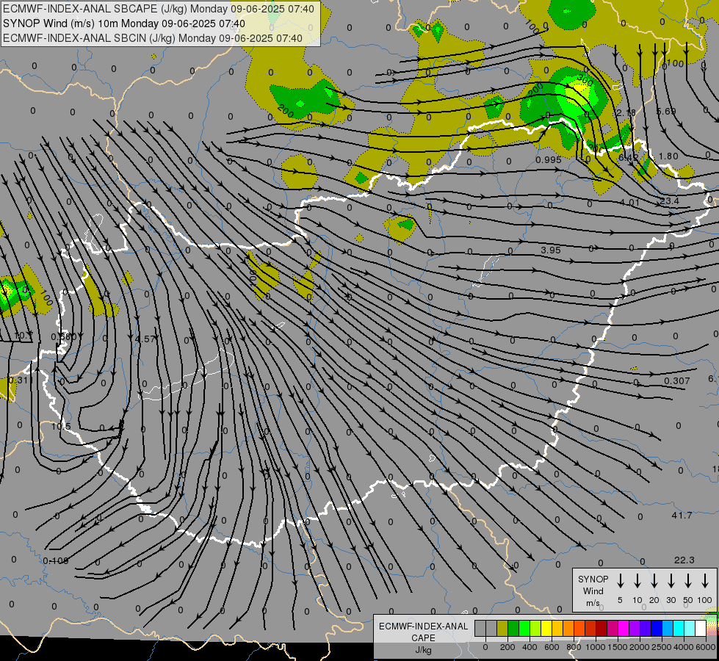Click the 0.307 value on the map

point(677,380)
